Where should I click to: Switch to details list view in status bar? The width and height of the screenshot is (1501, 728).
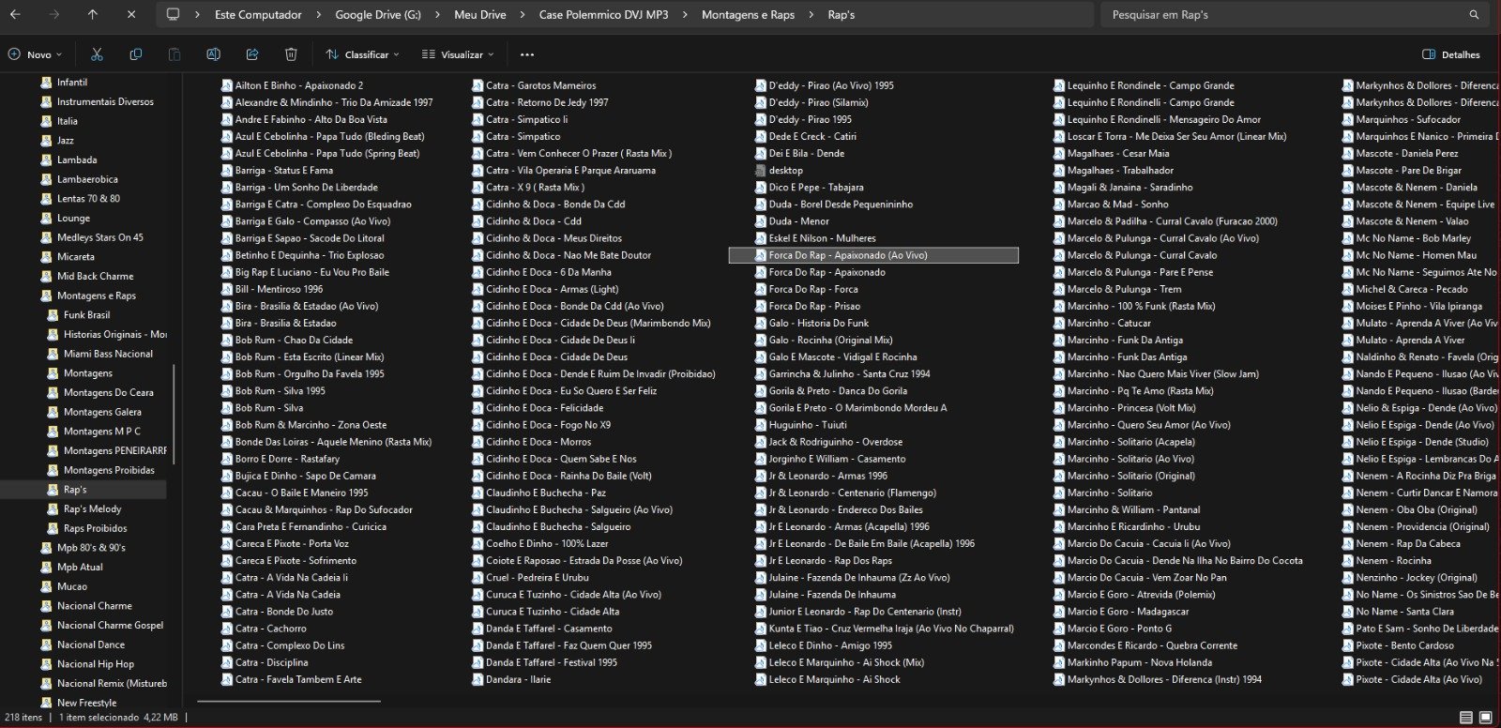[x=1465, y=718]
